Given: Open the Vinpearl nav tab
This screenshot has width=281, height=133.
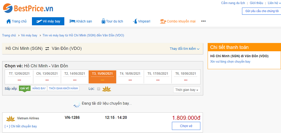Looking at the screenshot, I should point(142,21).
